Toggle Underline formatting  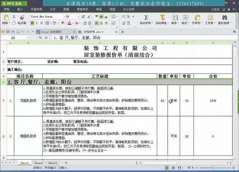click(41, 23)
